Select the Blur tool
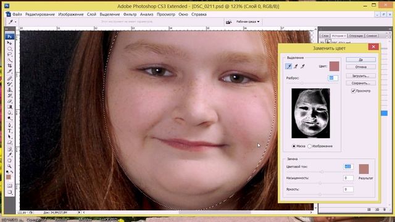Viewport: 395px width, 222px height. click(10, 112)
